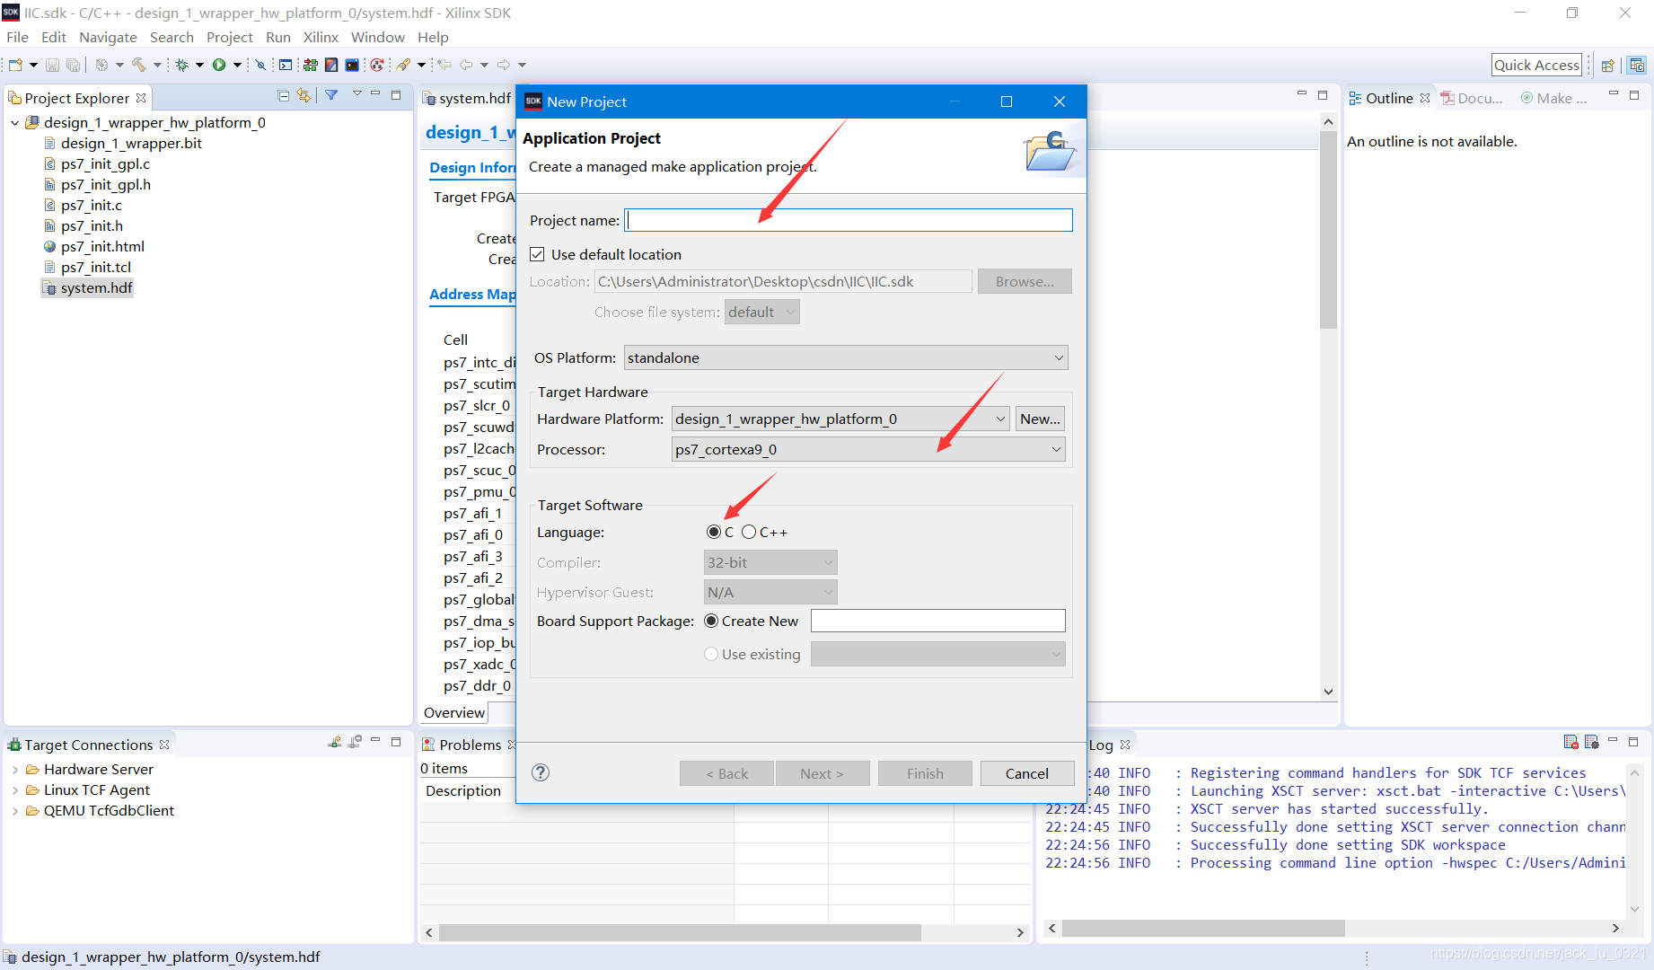This screenshot has width=1654, height=970.
Task: Open the Project Explorer View Menu arrow
Action: [357, 93]
